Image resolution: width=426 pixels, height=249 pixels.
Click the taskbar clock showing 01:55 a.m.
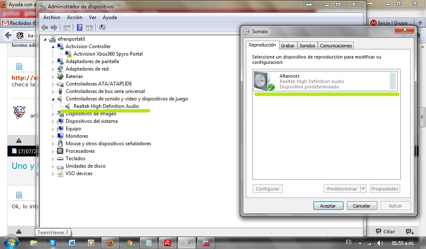(403, 243)
